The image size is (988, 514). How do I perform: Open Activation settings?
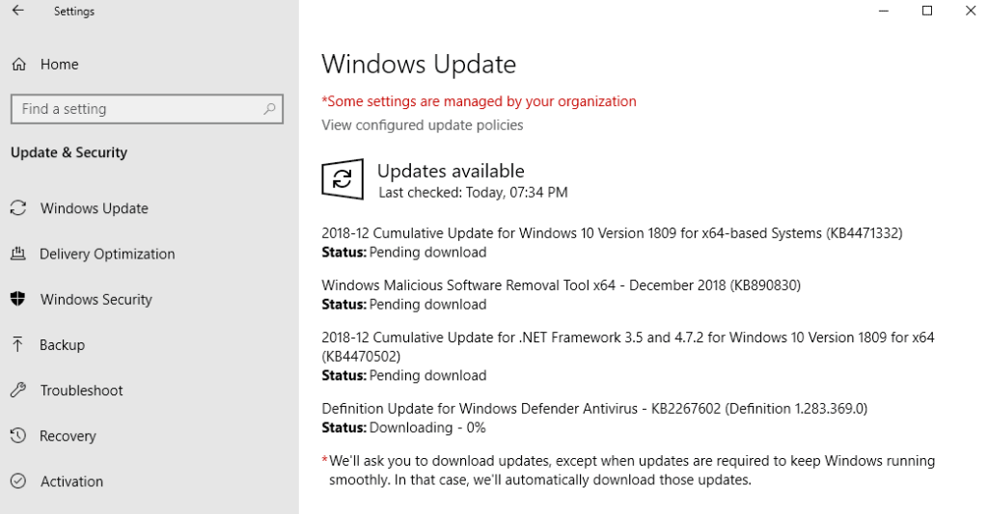71,481
